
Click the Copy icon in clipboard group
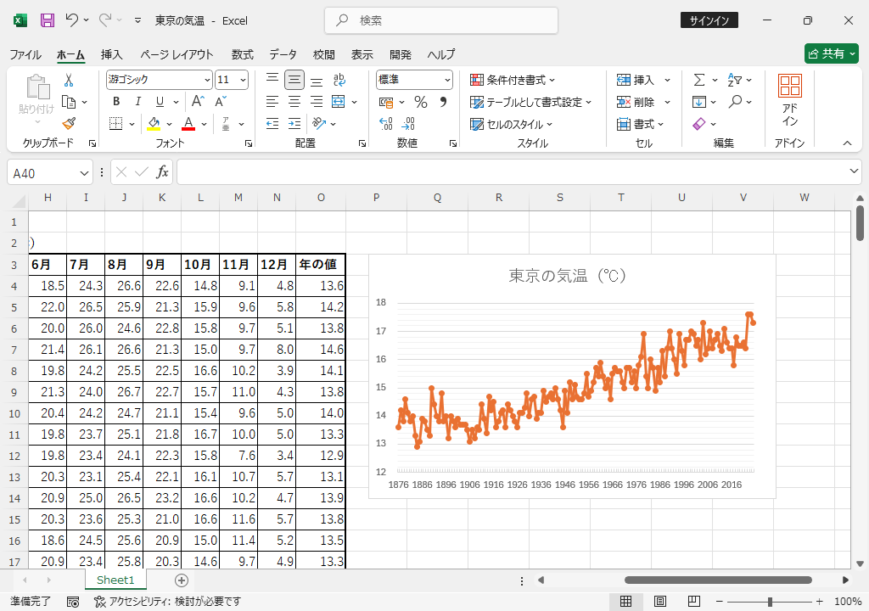coord(69,102)
